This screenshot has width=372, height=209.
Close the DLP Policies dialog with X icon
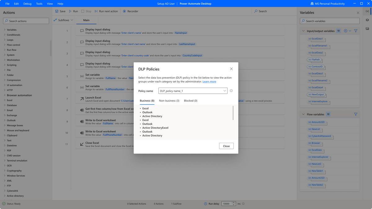click(x=231, y=69)
